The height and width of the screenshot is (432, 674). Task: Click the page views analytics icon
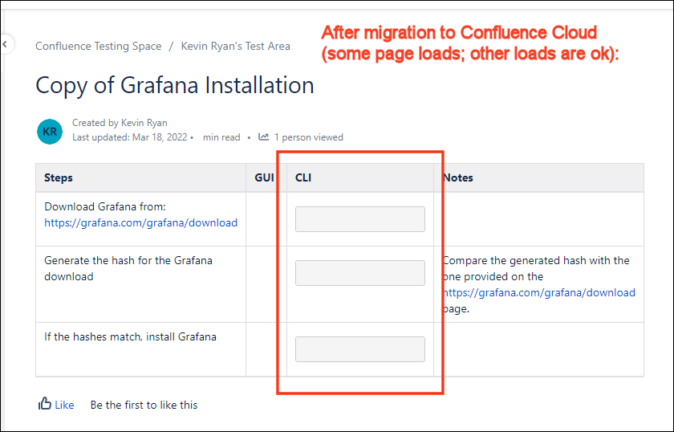tap(263, 137)
